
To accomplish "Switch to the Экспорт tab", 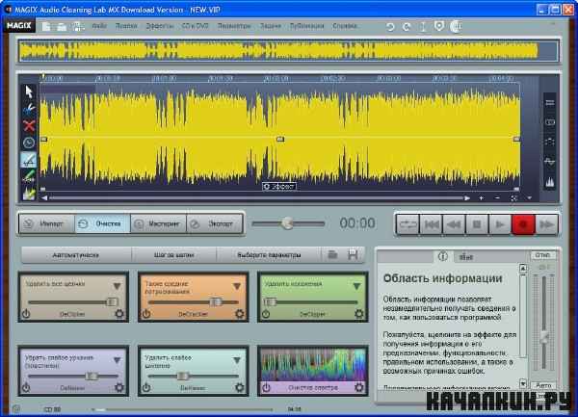I will click(x=215, y=223).
